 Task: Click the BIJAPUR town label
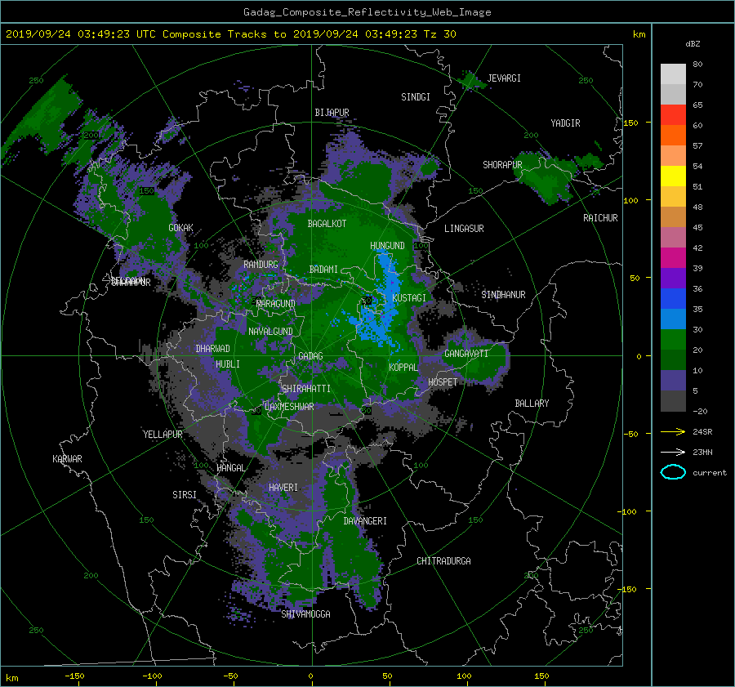(x=332, y=113)
